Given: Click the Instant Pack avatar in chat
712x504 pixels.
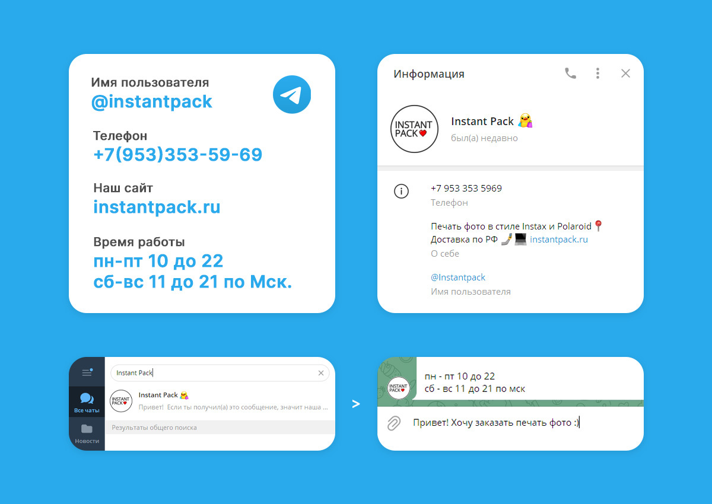Looking at the screenshot, I should [399, 388].
